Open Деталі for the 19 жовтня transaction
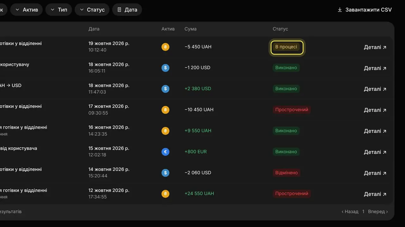405x227 pixels. pos(375,47)
